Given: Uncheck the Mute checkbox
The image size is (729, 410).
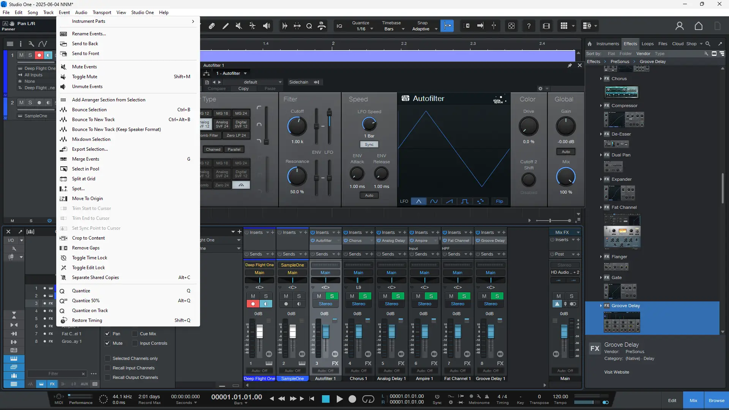Looking at the screenshot, I should [108, 343].
